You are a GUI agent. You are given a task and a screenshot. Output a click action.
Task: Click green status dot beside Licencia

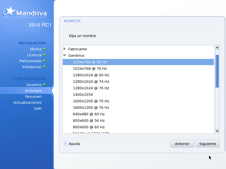click(45, 55)
